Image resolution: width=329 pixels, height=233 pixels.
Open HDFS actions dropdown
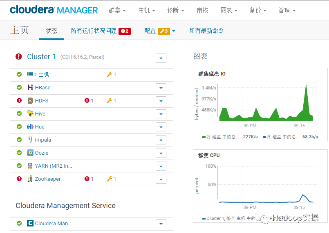161,101
